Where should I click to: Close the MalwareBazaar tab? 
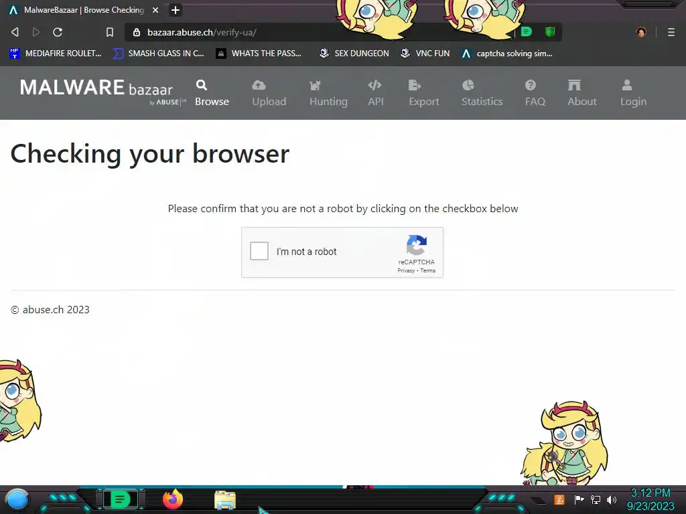[x=155, y=10]
